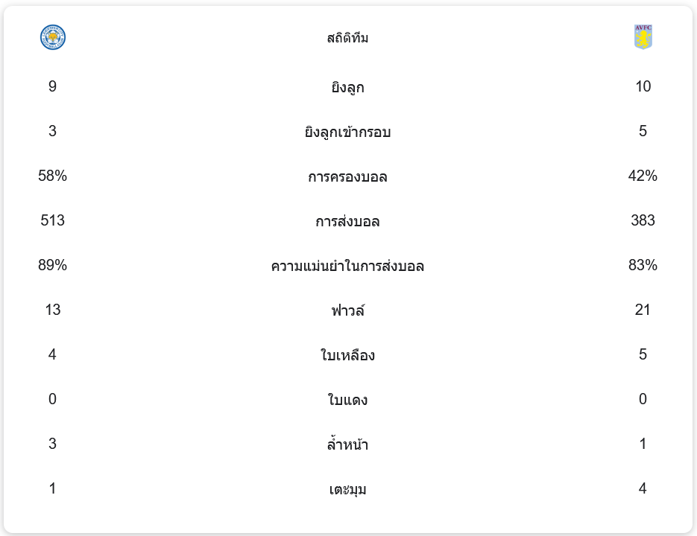Select the 383 passes value
This screenshot has height=536, width=697.
643,221
